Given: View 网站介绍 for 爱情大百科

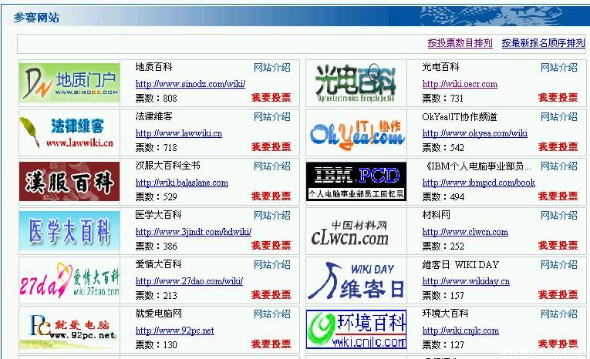Looking at the screenshot, I should (x=272, y=265).
